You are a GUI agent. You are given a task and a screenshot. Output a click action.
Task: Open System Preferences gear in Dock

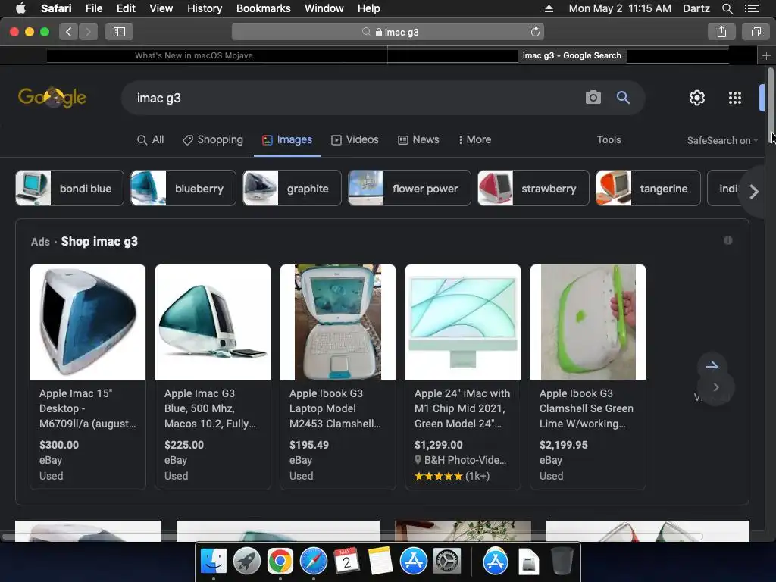click(447, 562)
